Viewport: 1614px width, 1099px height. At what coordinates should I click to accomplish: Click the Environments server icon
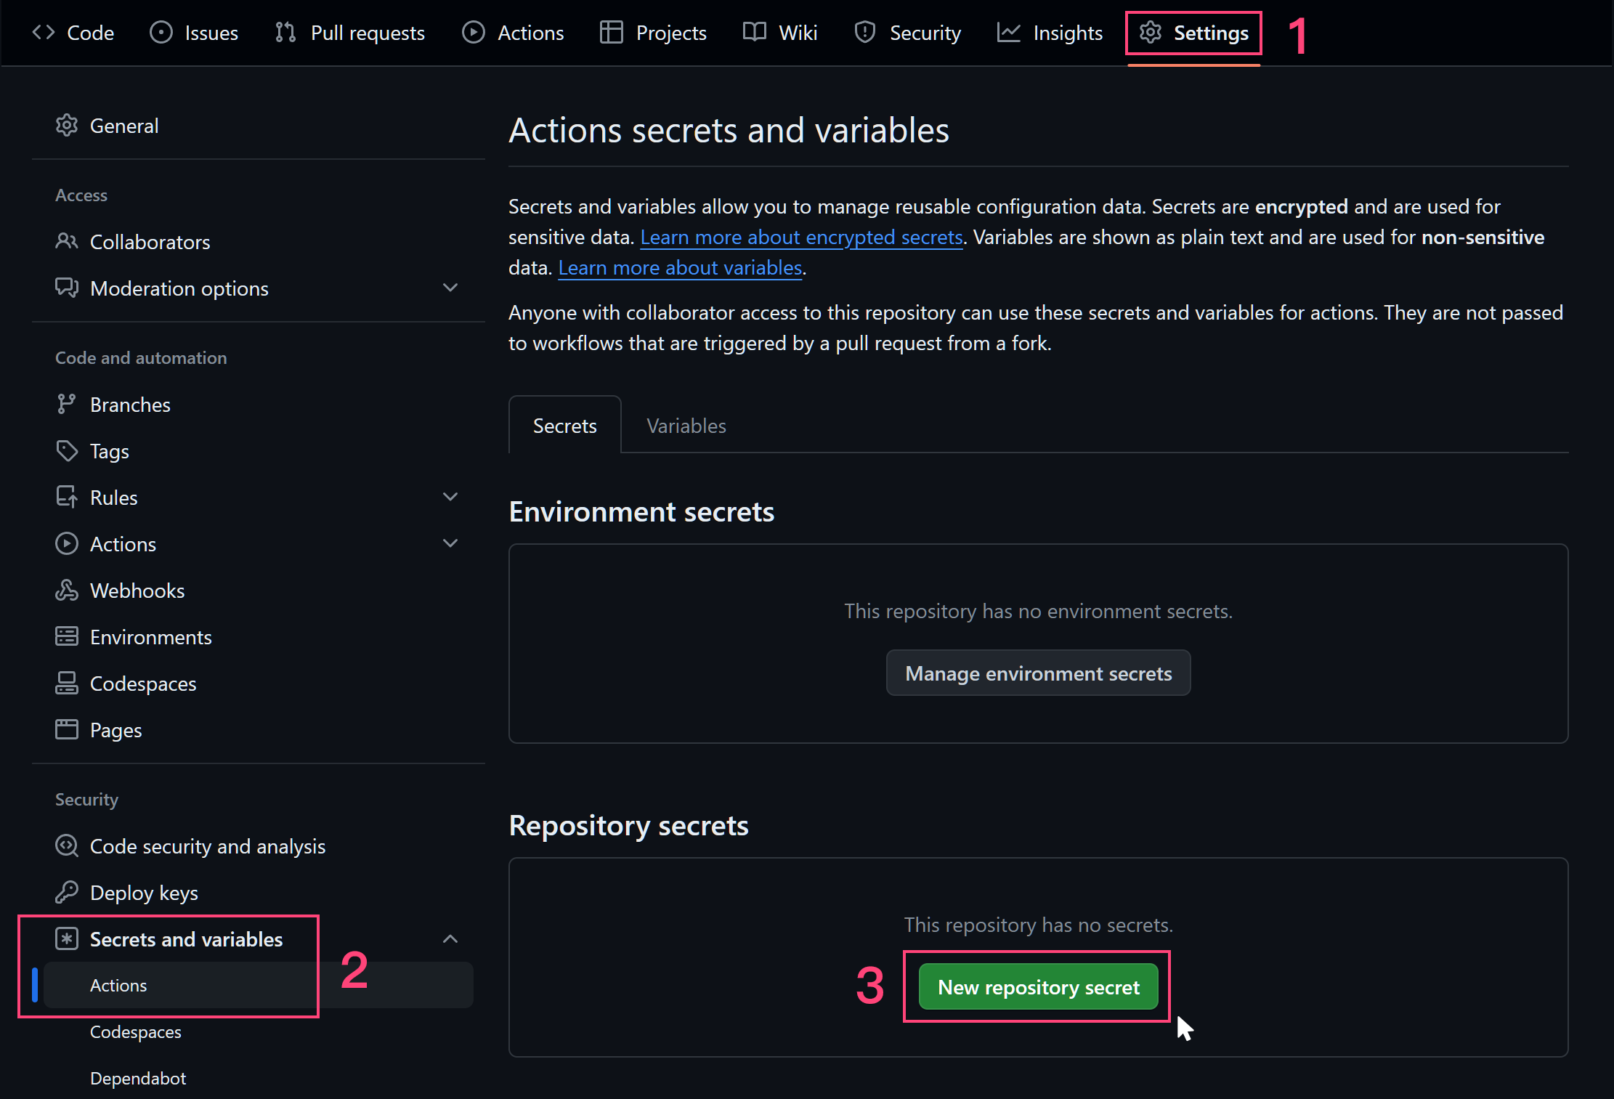(x=66, y=637)
